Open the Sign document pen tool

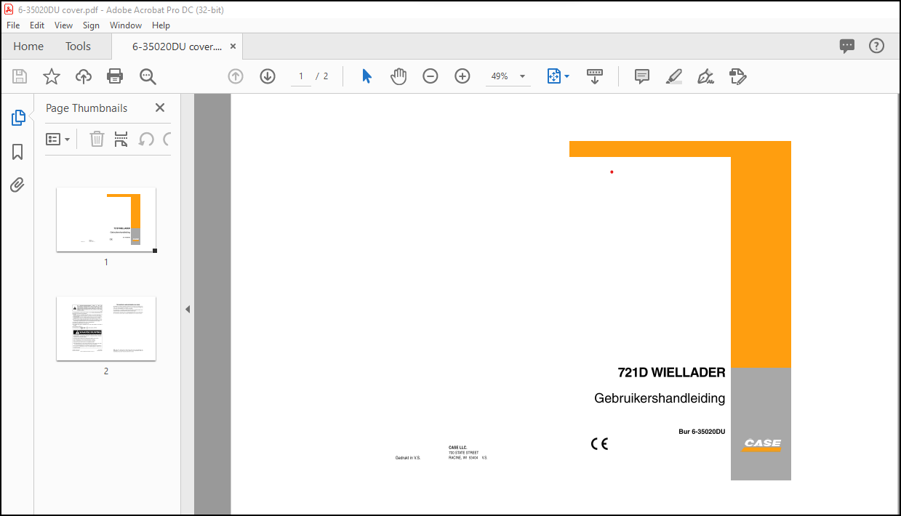(705, 76)
